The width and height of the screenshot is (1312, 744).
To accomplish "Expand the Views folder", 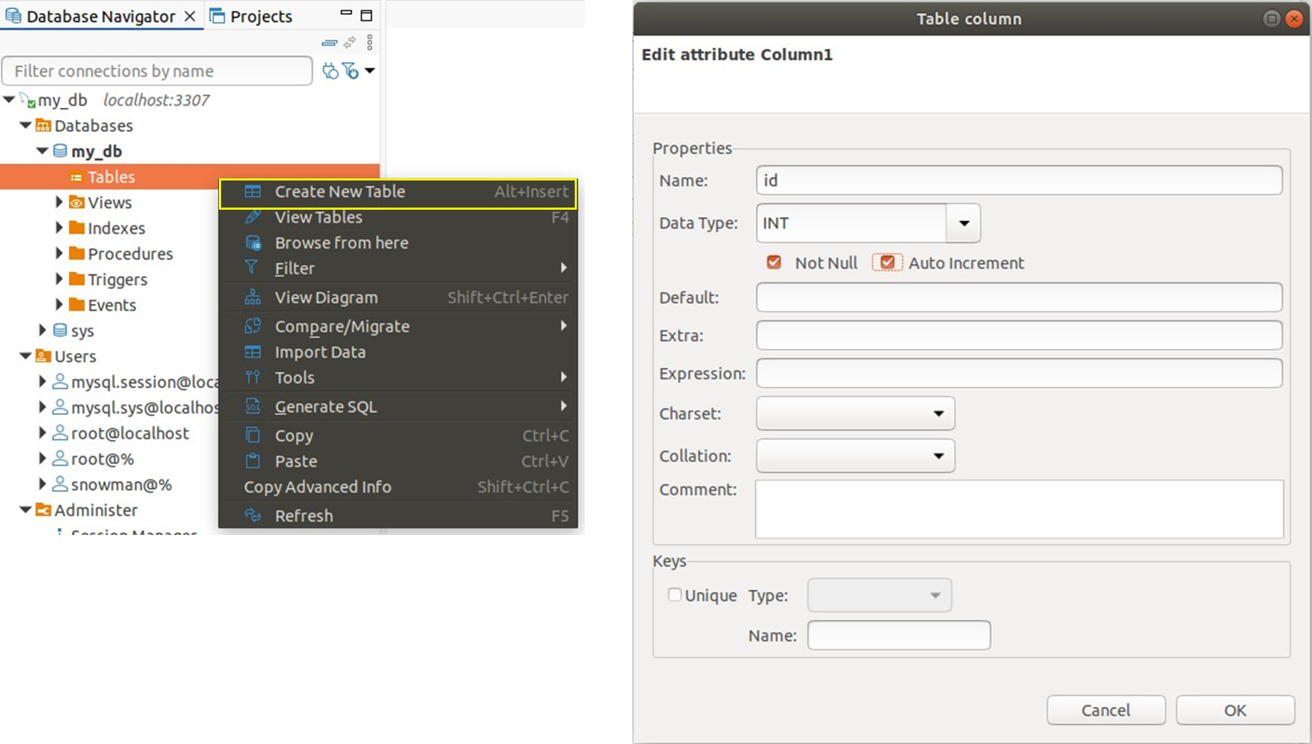I will [59, 203].
